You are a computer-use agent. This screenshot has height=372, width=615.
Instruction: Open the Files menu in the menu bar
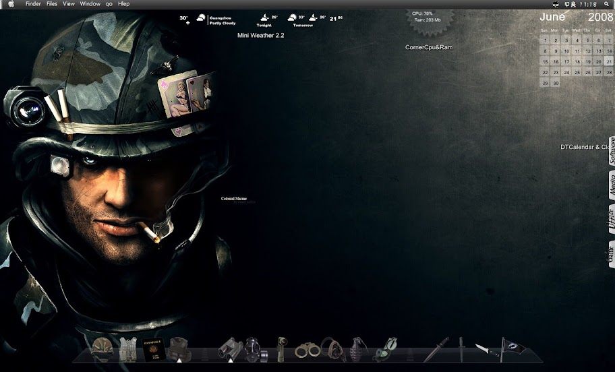(x=52, y=4)
